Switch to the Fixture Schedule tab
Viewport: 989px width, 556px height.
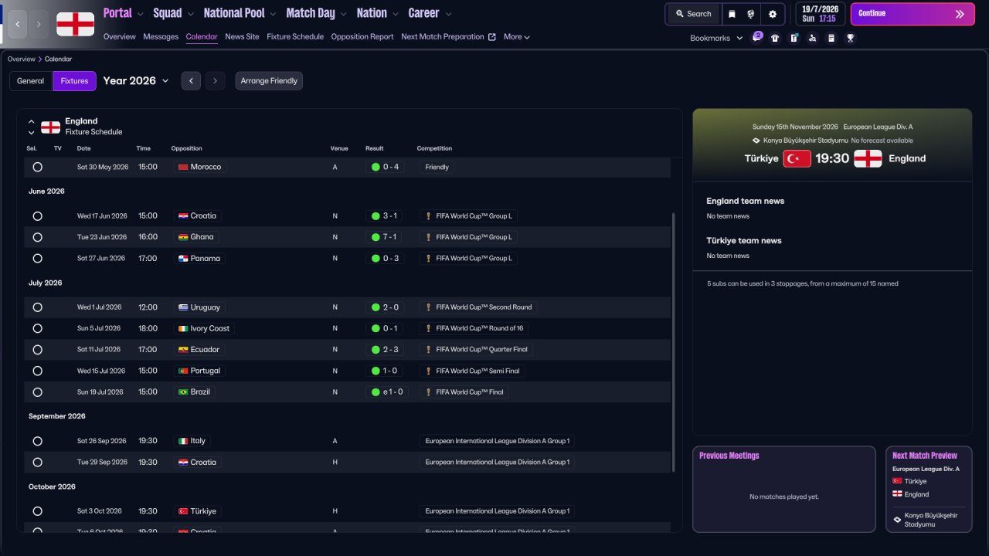pyautogui.click(x=295, y=37)
